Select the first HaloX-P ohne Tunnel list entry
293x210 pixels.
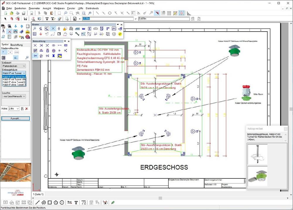click(14, 82)
